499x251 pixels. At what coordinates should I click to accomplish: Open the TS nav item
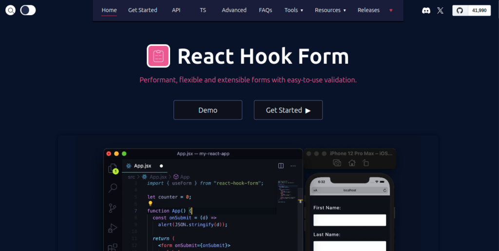(203, 10)
